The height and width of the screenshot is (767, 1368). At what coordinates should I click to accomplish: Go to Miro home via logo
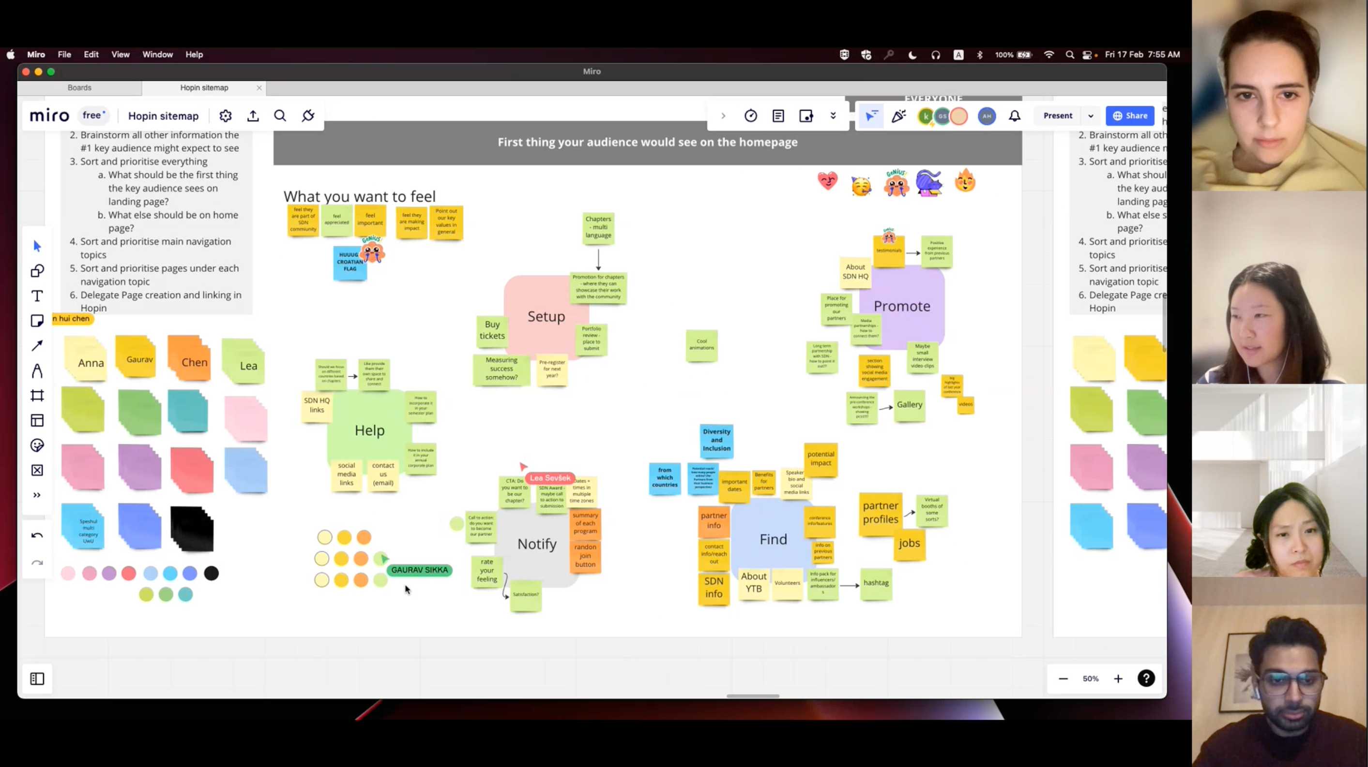click(49, 115)
